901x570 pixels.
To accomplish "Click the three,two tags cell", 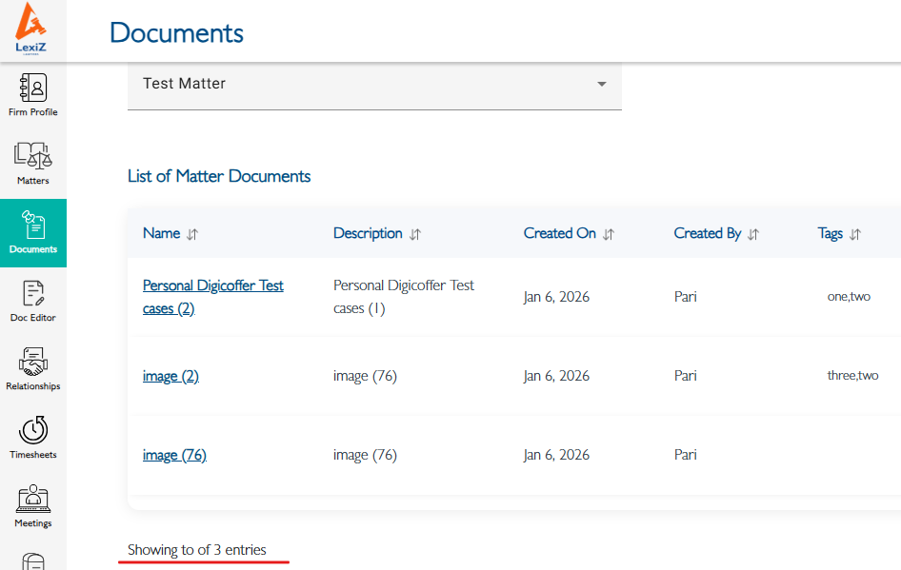I will coord(852,376).
